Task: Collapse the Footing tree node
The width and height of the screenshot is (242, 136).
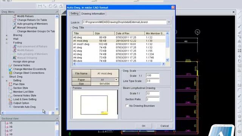Action: pos(7,43)
